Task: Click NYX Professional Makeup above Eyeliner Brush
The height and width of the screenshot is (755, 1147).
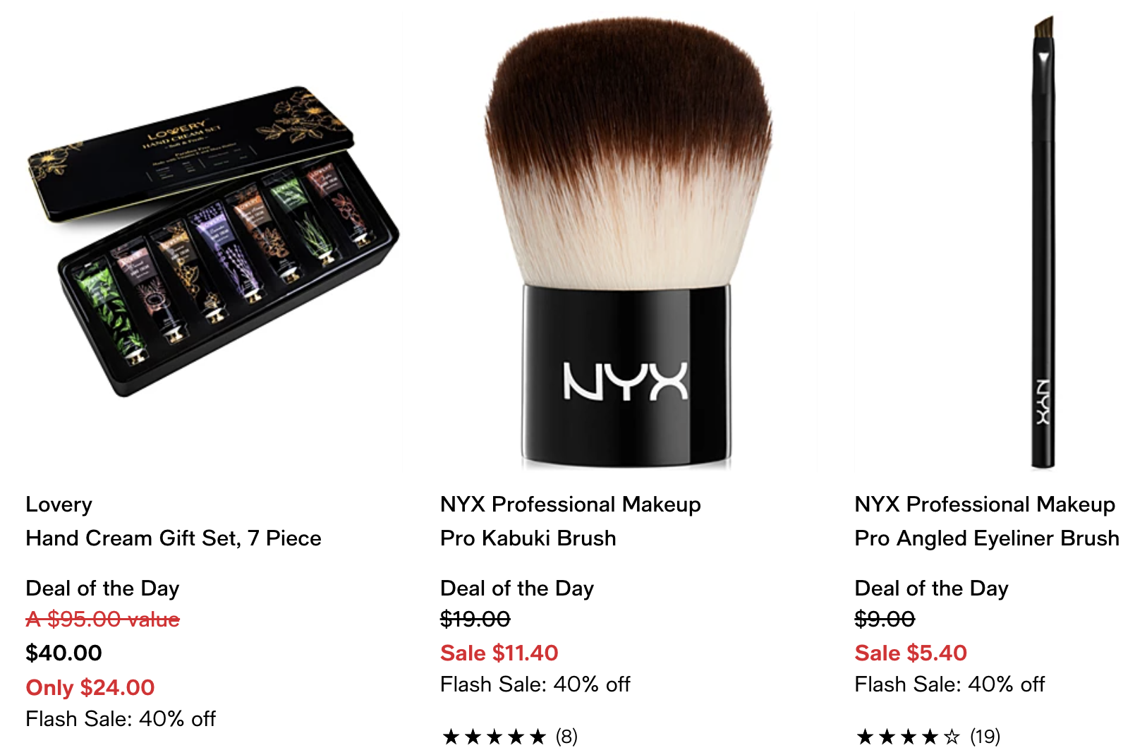Action: [985, 505]
